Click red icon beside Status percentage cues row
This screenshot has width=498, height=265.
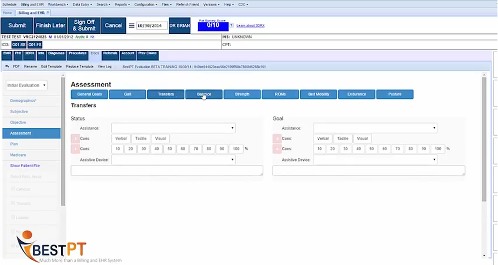pos(75,149)
